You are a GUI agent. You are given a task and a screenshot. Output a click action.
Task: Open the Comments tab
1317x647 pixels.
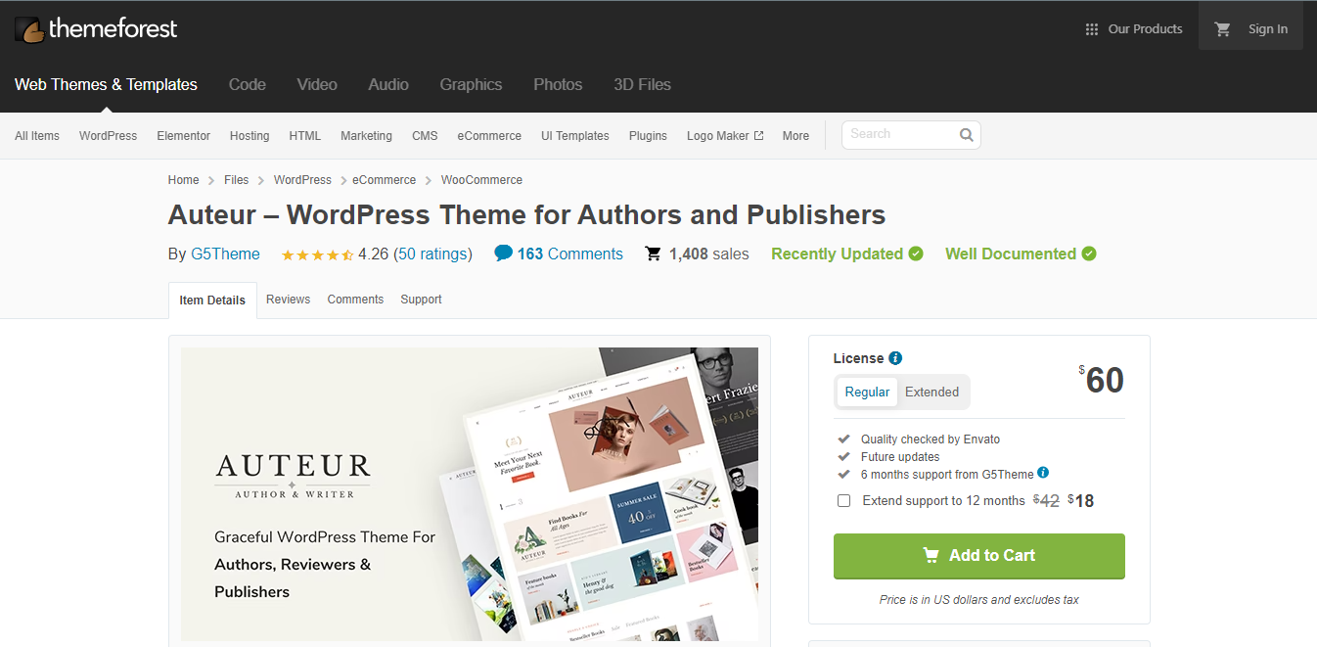pos(355,300)
